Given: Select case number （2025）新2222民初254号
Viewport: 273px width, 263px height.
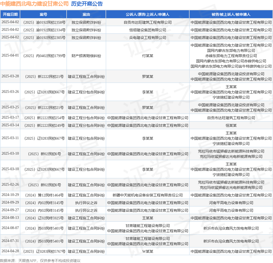Looking at the screenshot, I should (x=44, y=118).
